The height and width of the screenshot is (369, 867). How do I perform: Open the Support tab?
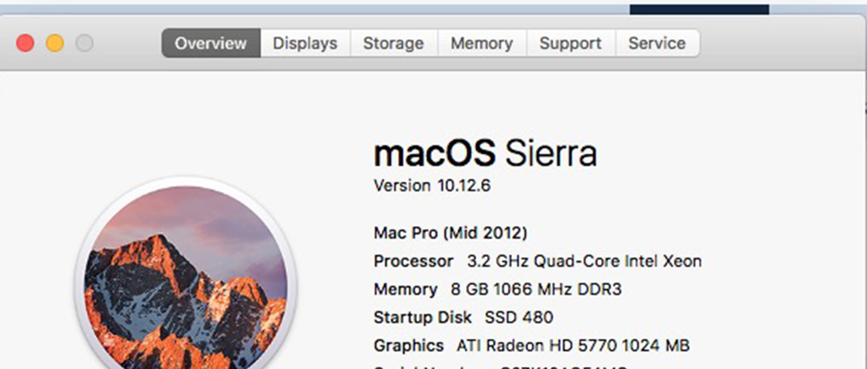point(570,43)
